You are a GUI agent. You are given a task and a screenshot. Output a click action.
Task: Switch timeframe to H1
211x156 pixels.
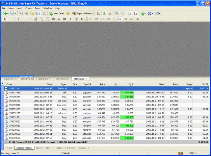tap(114, 19)
